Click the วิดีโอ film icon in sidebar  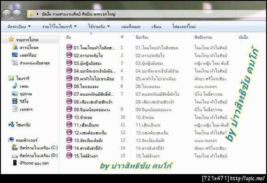pos(15,101)
